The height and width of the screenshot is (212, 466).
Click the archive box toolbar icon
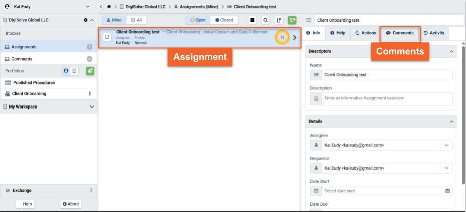point(252,20)
